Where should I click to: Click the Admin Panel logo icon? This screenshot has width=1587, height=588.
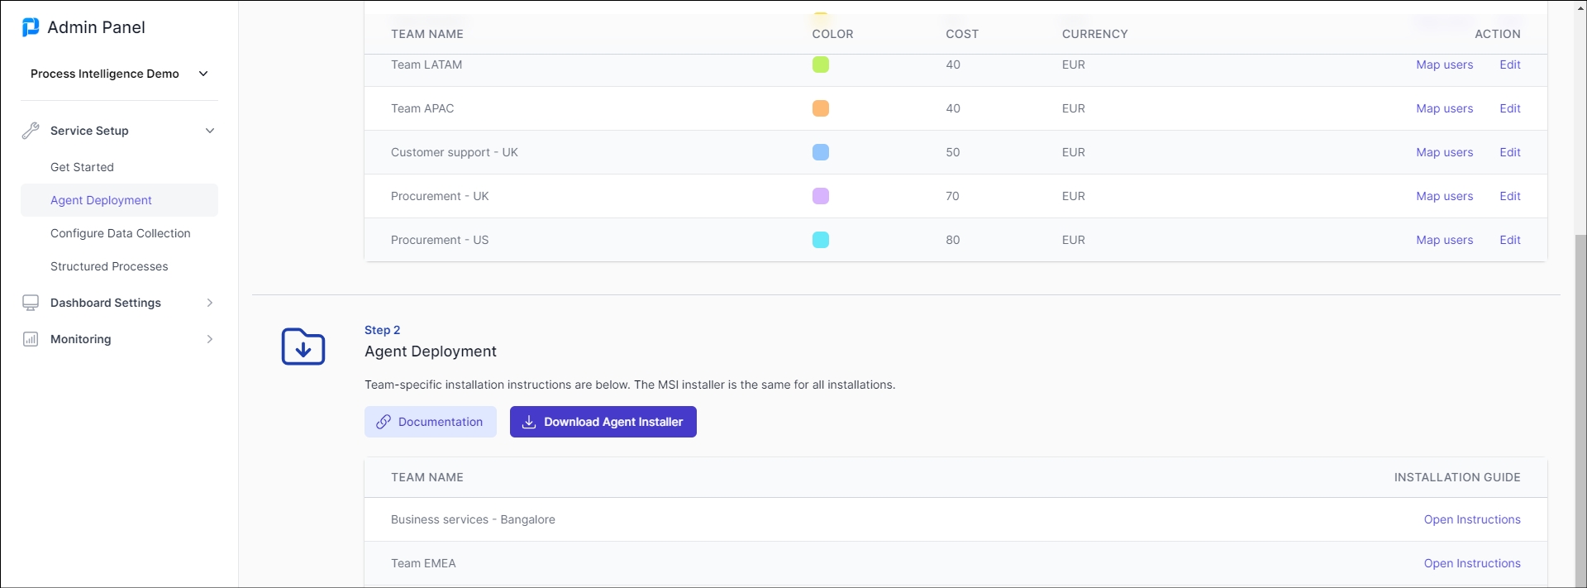[x=31, y=27]
